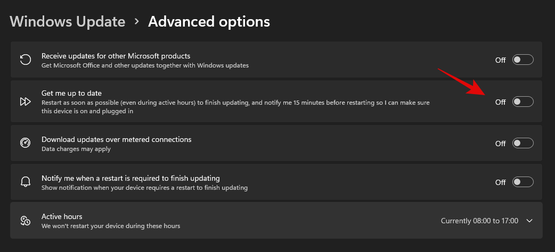Click the Off label beside Get me up to date
Viewport: 555px width, 252px height.
pyautogui.click(x=500, y=102)
